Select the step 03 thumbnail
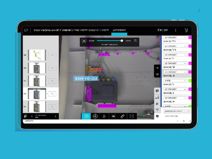 [x=37, y=81]
